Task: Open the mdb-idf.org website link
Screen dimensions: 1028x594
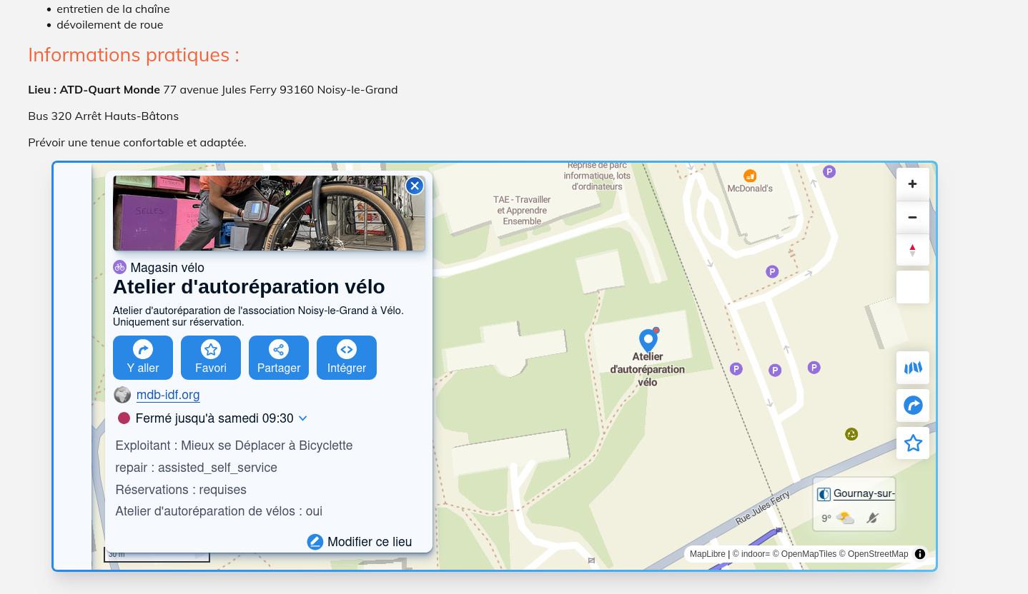Action: tap(168, 395)
